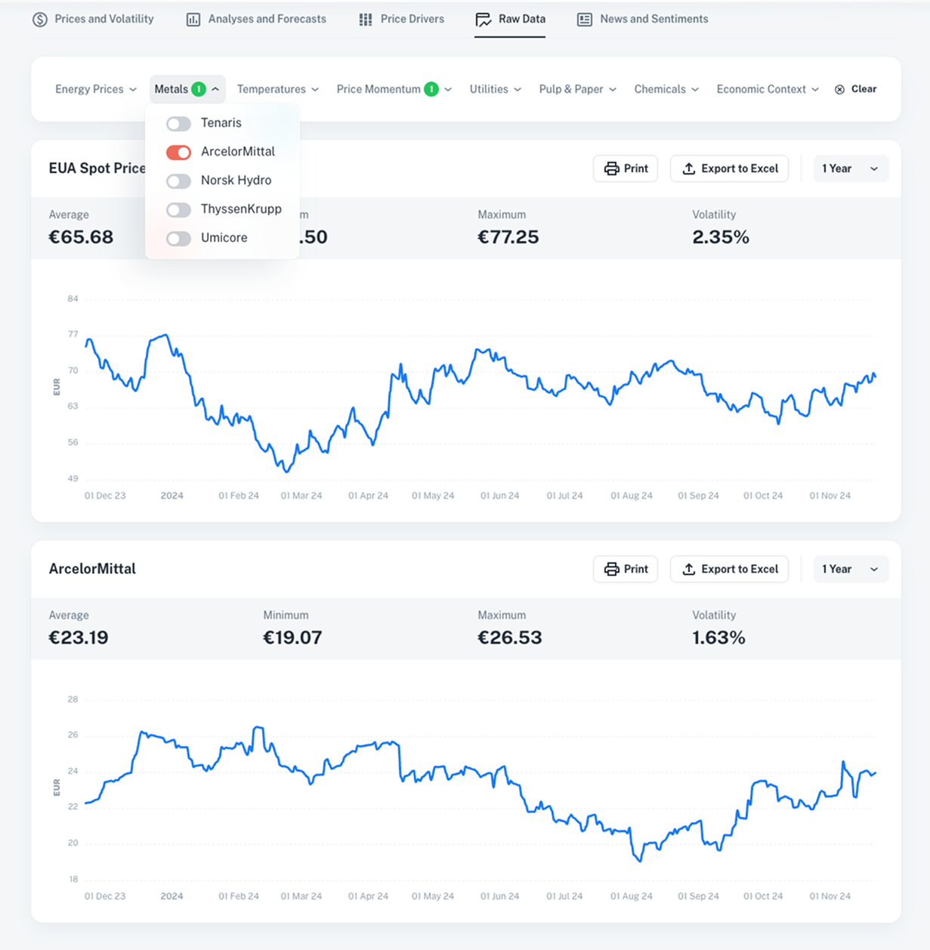930x950 pixels.
Task: Open the Temperatures filter dropdown
Action: [277, 89]
